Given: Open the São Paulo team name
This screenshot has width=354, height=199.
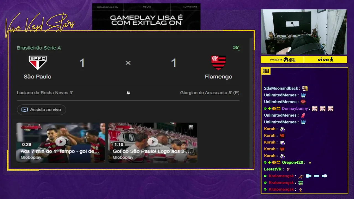Looking at the screenshot, I should 37,77.
